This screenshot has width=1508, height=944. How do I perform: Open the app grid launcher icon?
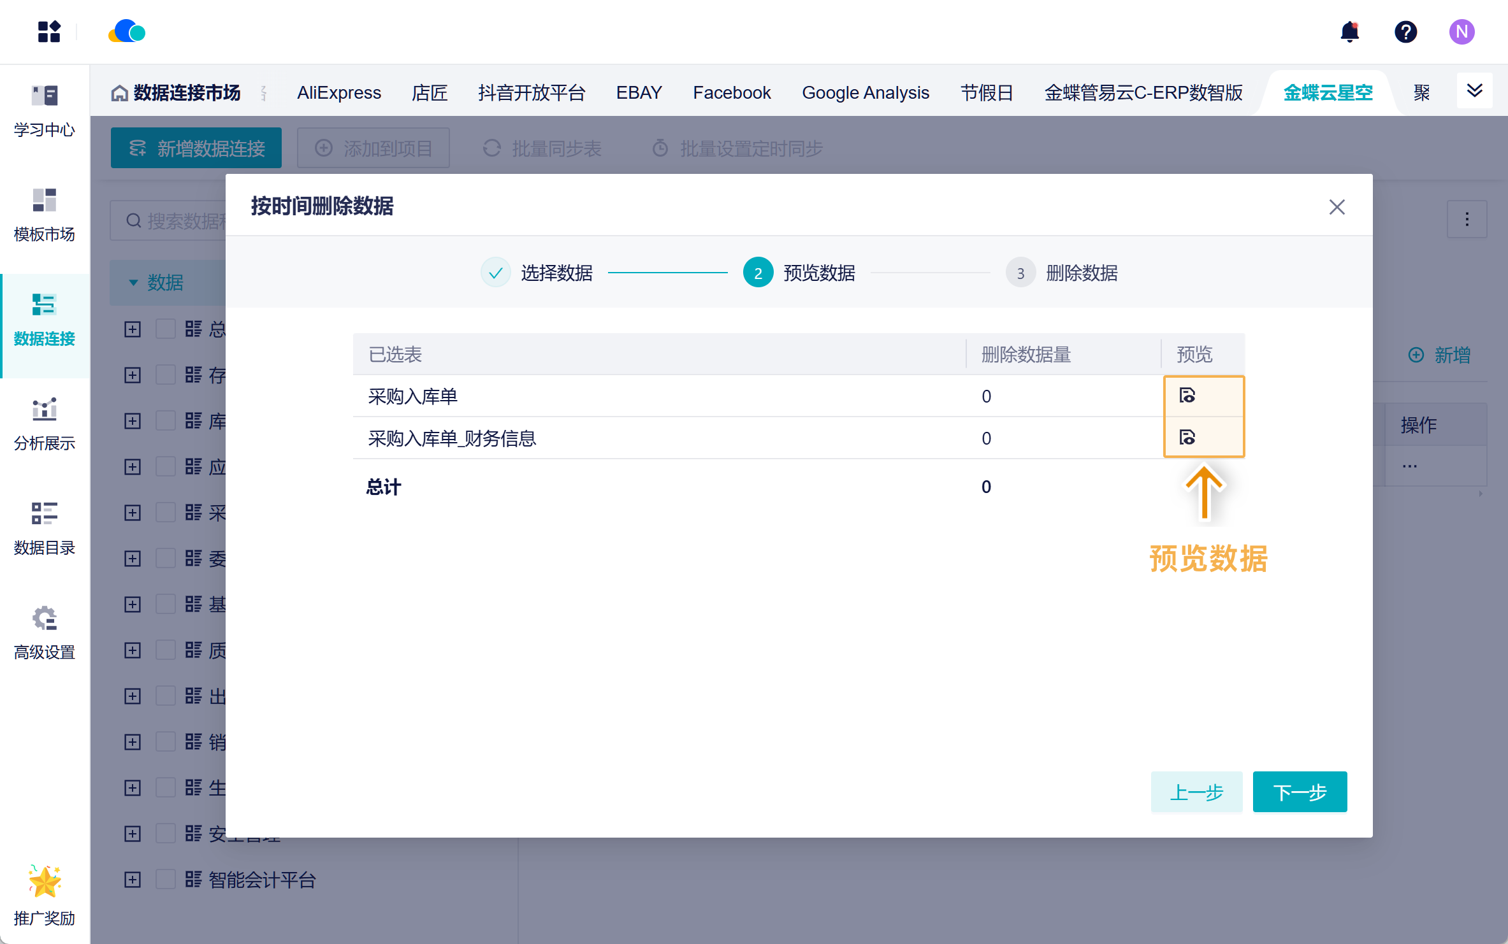pyautogui.click(x=49, y=31)
